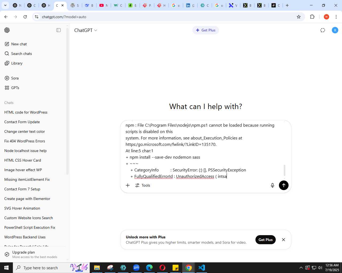Start a New chat
The image size is (342, 273).
coord(16,44)
